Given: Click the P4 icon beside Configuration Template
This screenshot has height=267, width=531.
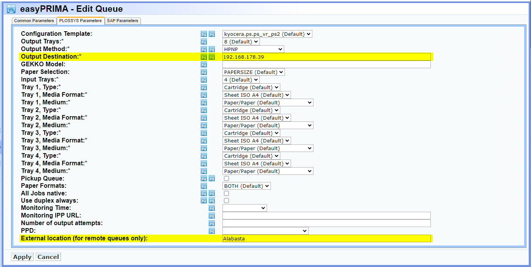Looking at the screenshot, I should (203, 34).
